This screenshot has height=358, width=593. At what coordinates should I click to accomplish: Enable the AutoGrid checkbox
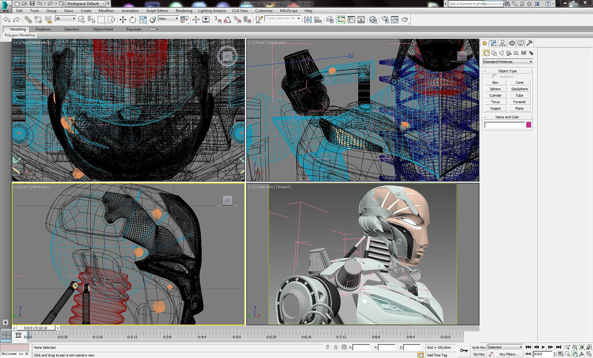(494, 76)
